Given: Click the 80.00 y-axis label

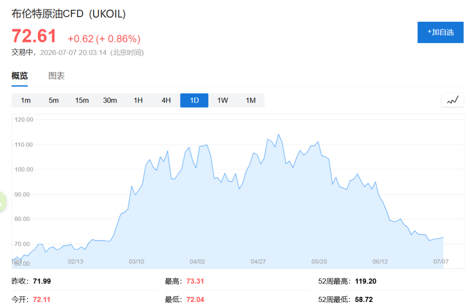Looking at the screenshot, I should (22, 219).
